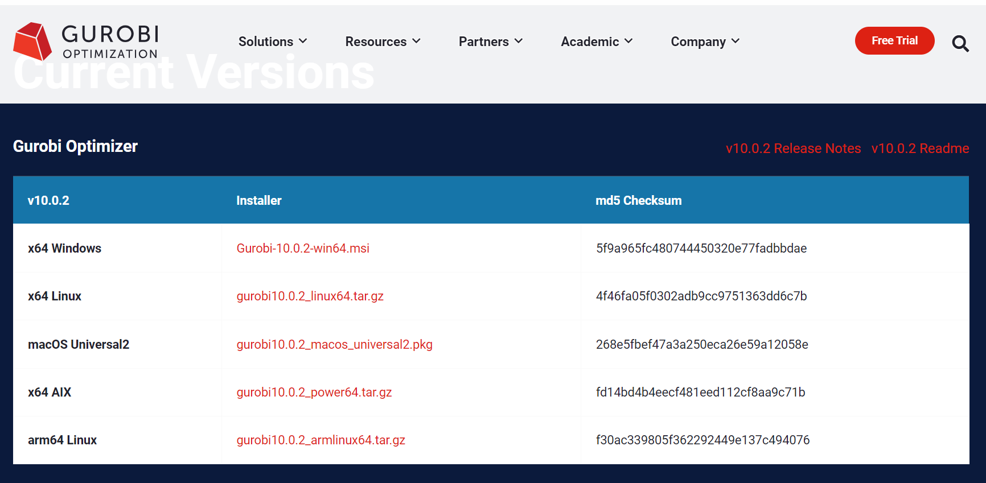986x483 pixels.
Task: Select the x64 Windows row label
Action: (x=64, y=248)
